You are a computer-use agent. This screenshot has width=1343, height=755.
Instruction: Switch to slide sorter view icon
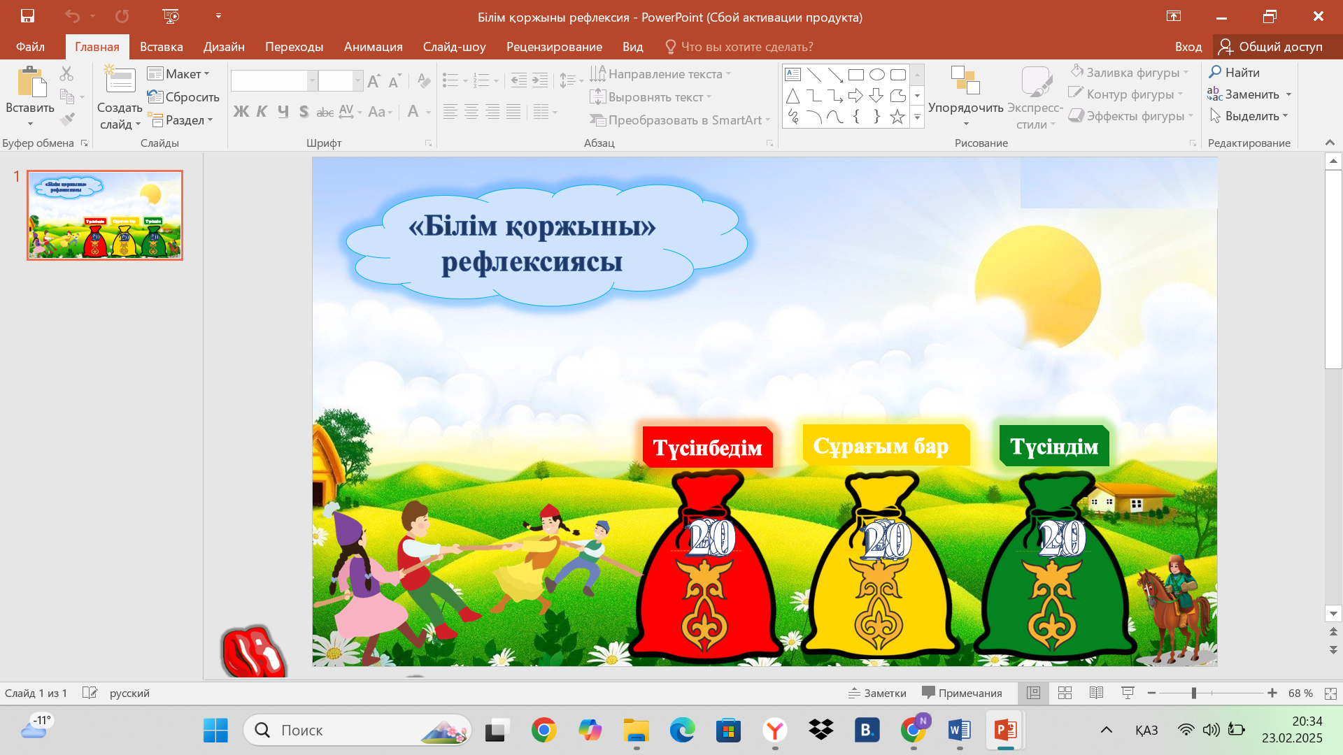(x=1065, y=693)
